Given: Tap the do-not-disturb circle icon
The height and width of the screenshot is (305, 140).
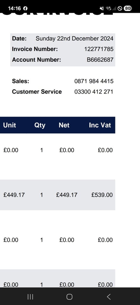Looking at the screenshot, I should [120, 8].
